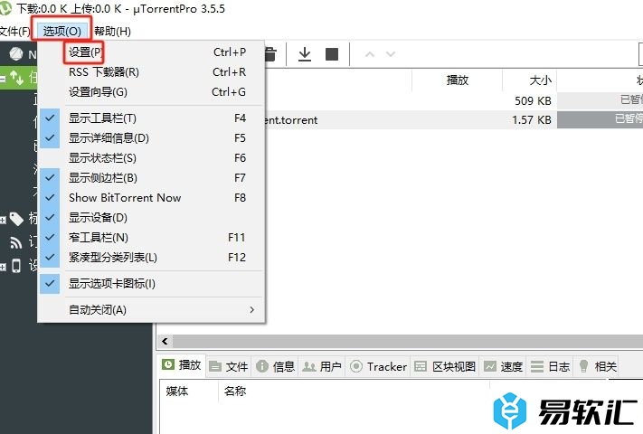643x434 pixels.
Task: Choose 设置(P) from the menu
Action: pos(151,52)
